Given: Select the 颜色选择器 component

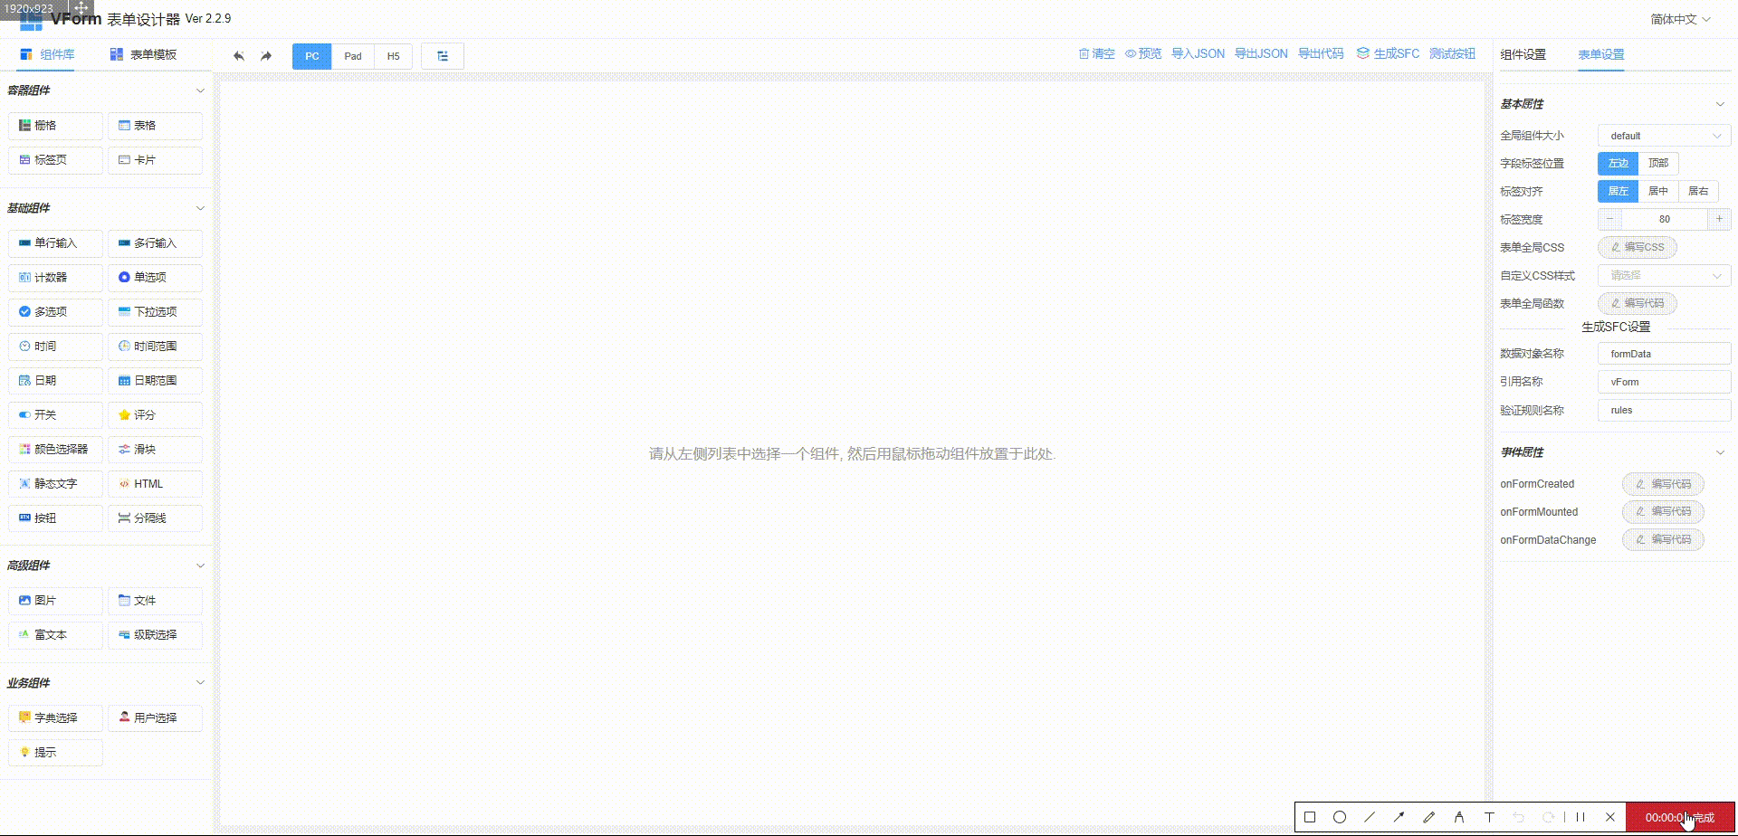Looking at the screenshot, I should 54,449.
